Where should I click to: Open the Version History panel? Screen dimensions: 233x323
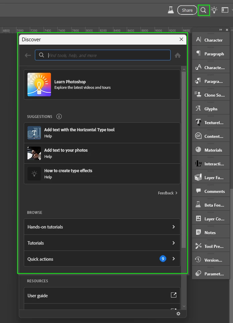211,260
